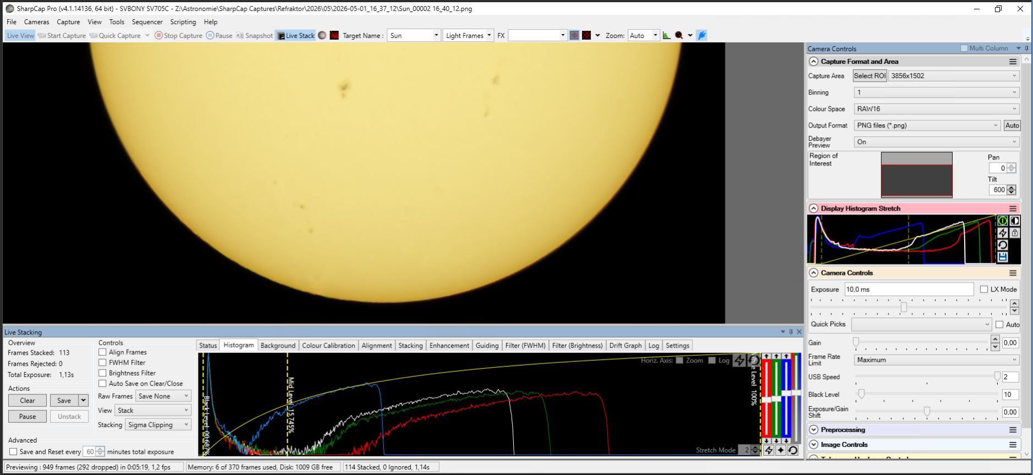The width and height of the screenshot is (1033, 475).
Task: Click the lightning icon under the colour sliders
Action: pos(768,450)
